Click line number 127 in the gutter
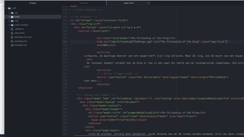 click(65, 41)
